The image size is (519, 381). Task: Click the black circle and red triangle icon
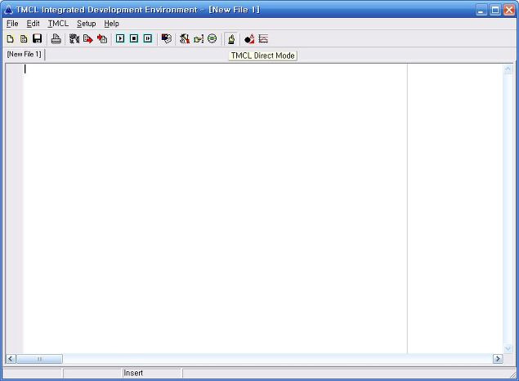pyautogui.click(x=249, y=39)
